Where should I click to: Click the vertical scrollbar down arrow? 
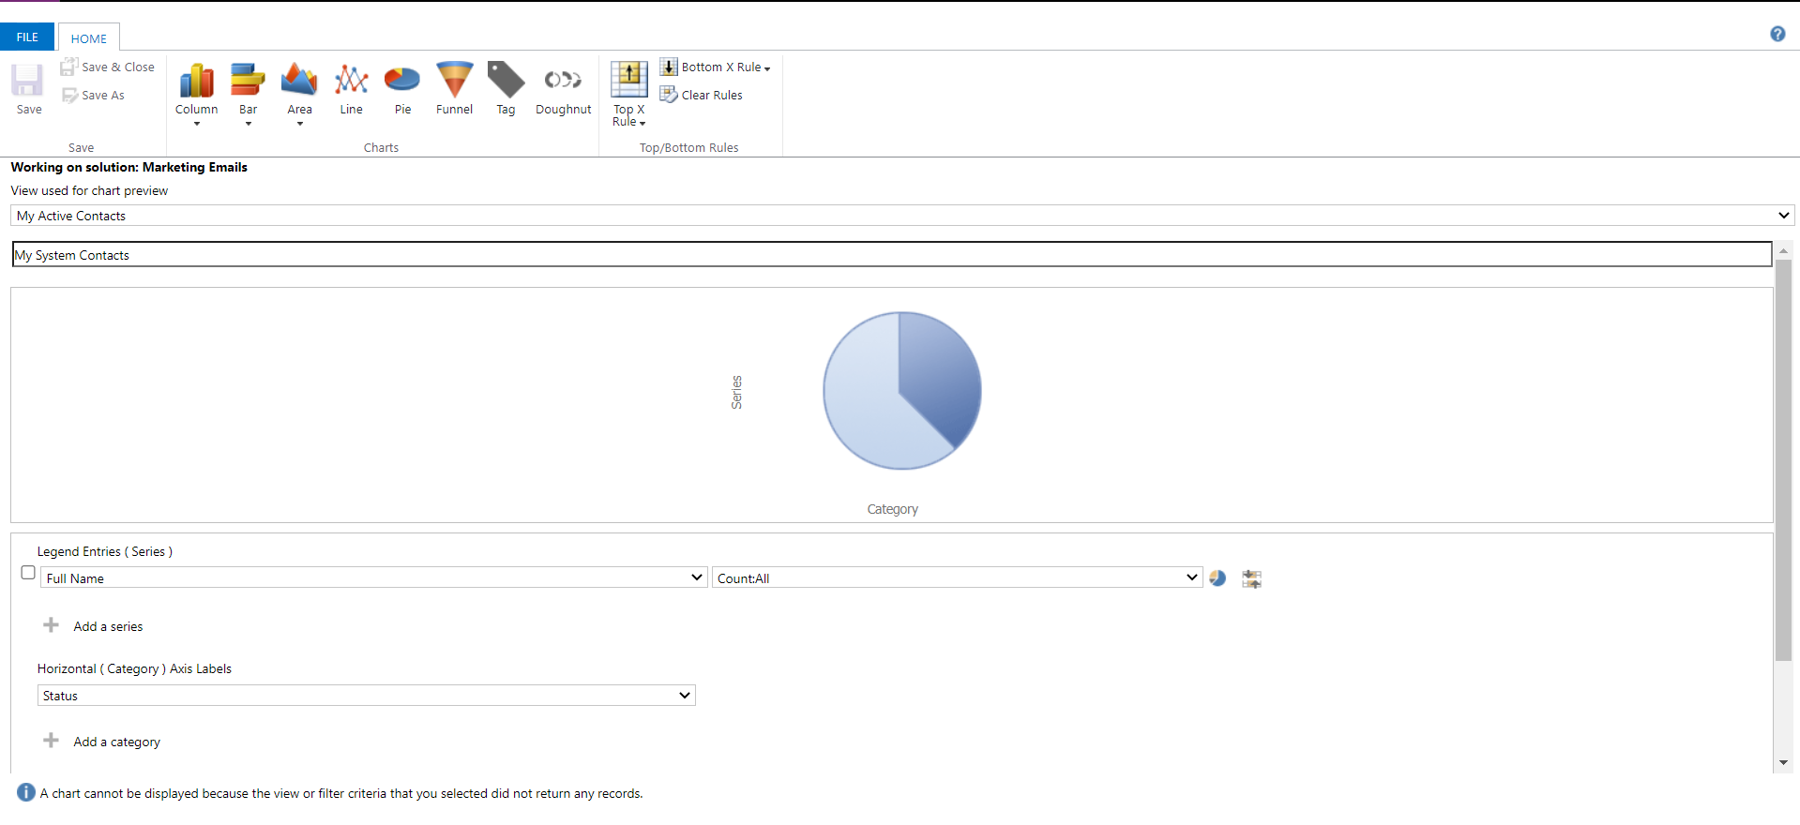coord(1783,763)
